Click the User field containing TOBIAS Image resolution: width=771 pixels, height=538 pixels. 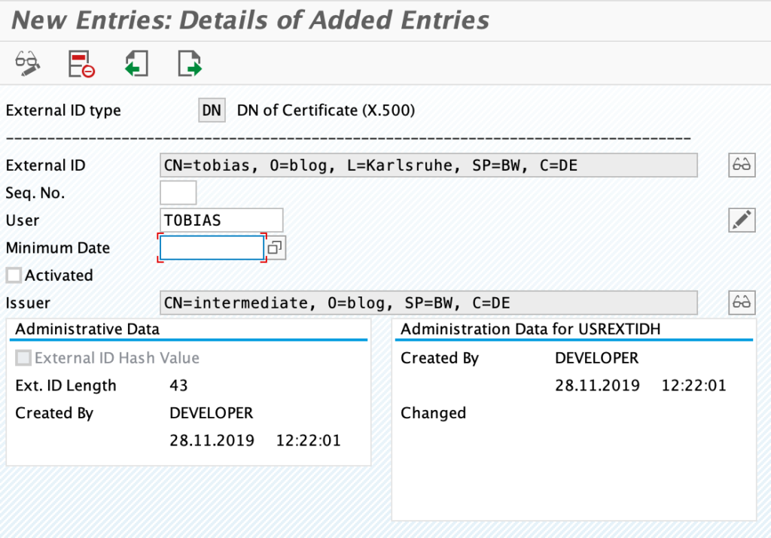click(x=221, y=220)
